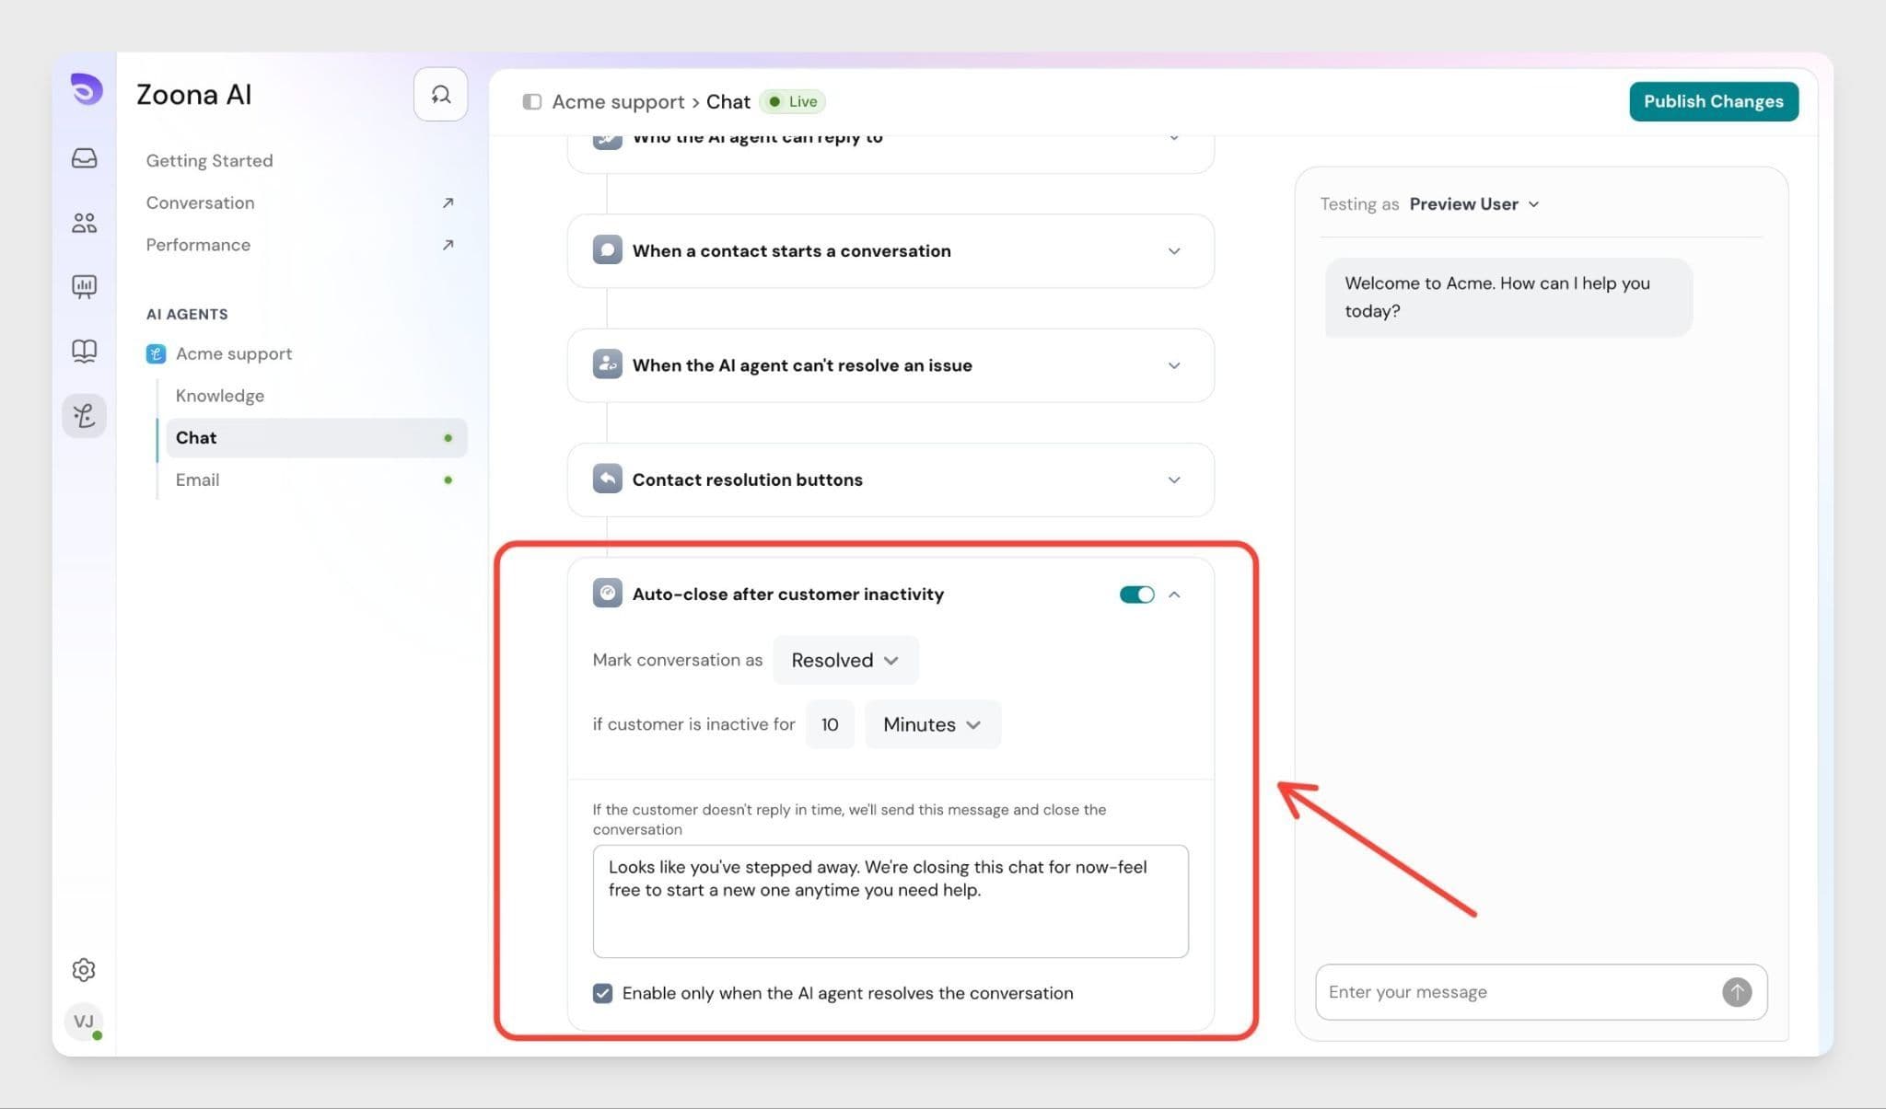This screenshot has height=1109, width=1886.
Task: Click the Testing as label
Action: click(x=1359, y=204)
